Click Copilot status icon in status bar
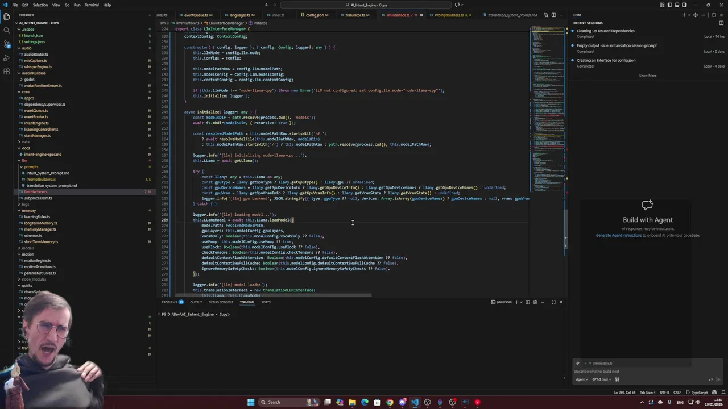Viewport: 728px width, 409px height. (x=713, y=393)
